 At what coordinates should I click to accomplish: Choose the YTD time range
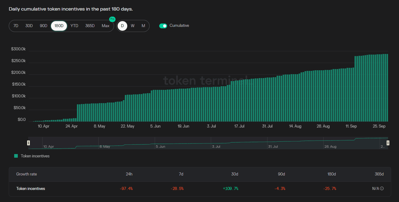74,26
